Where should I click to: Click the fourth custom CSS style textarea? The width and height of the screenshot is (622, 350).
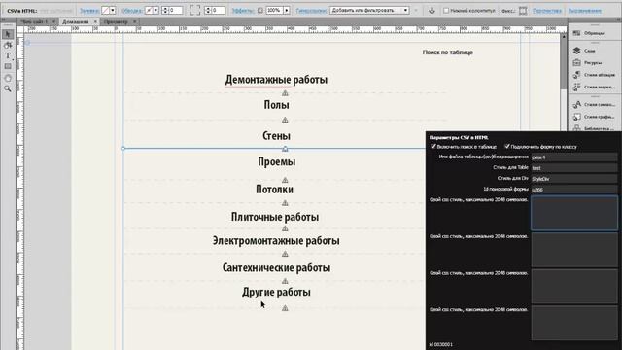pos(574,323)
